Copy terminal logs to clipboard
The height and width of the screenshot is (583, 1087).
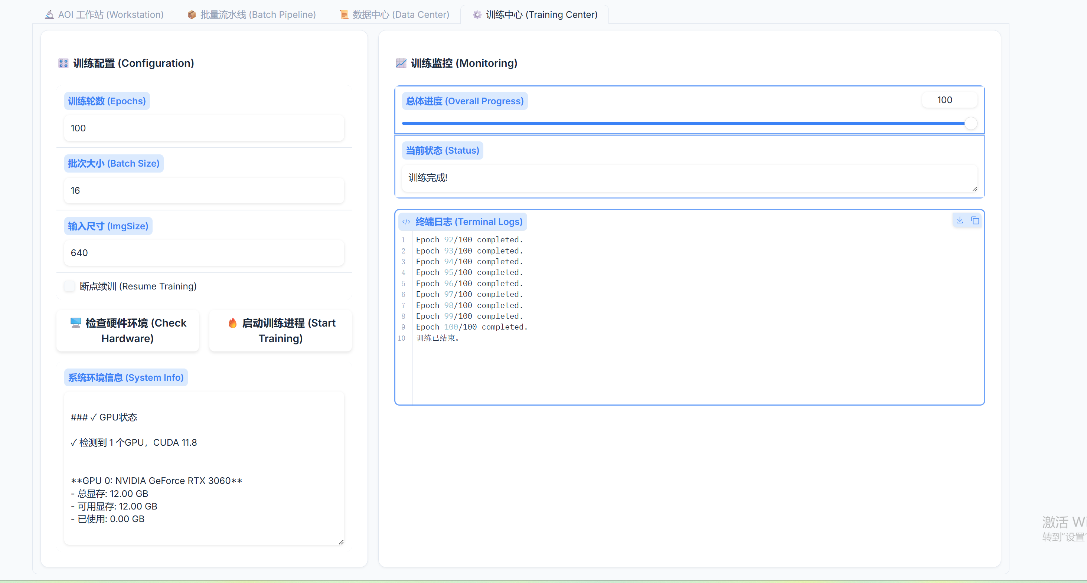pyautogui.click(x=975, y=220)
